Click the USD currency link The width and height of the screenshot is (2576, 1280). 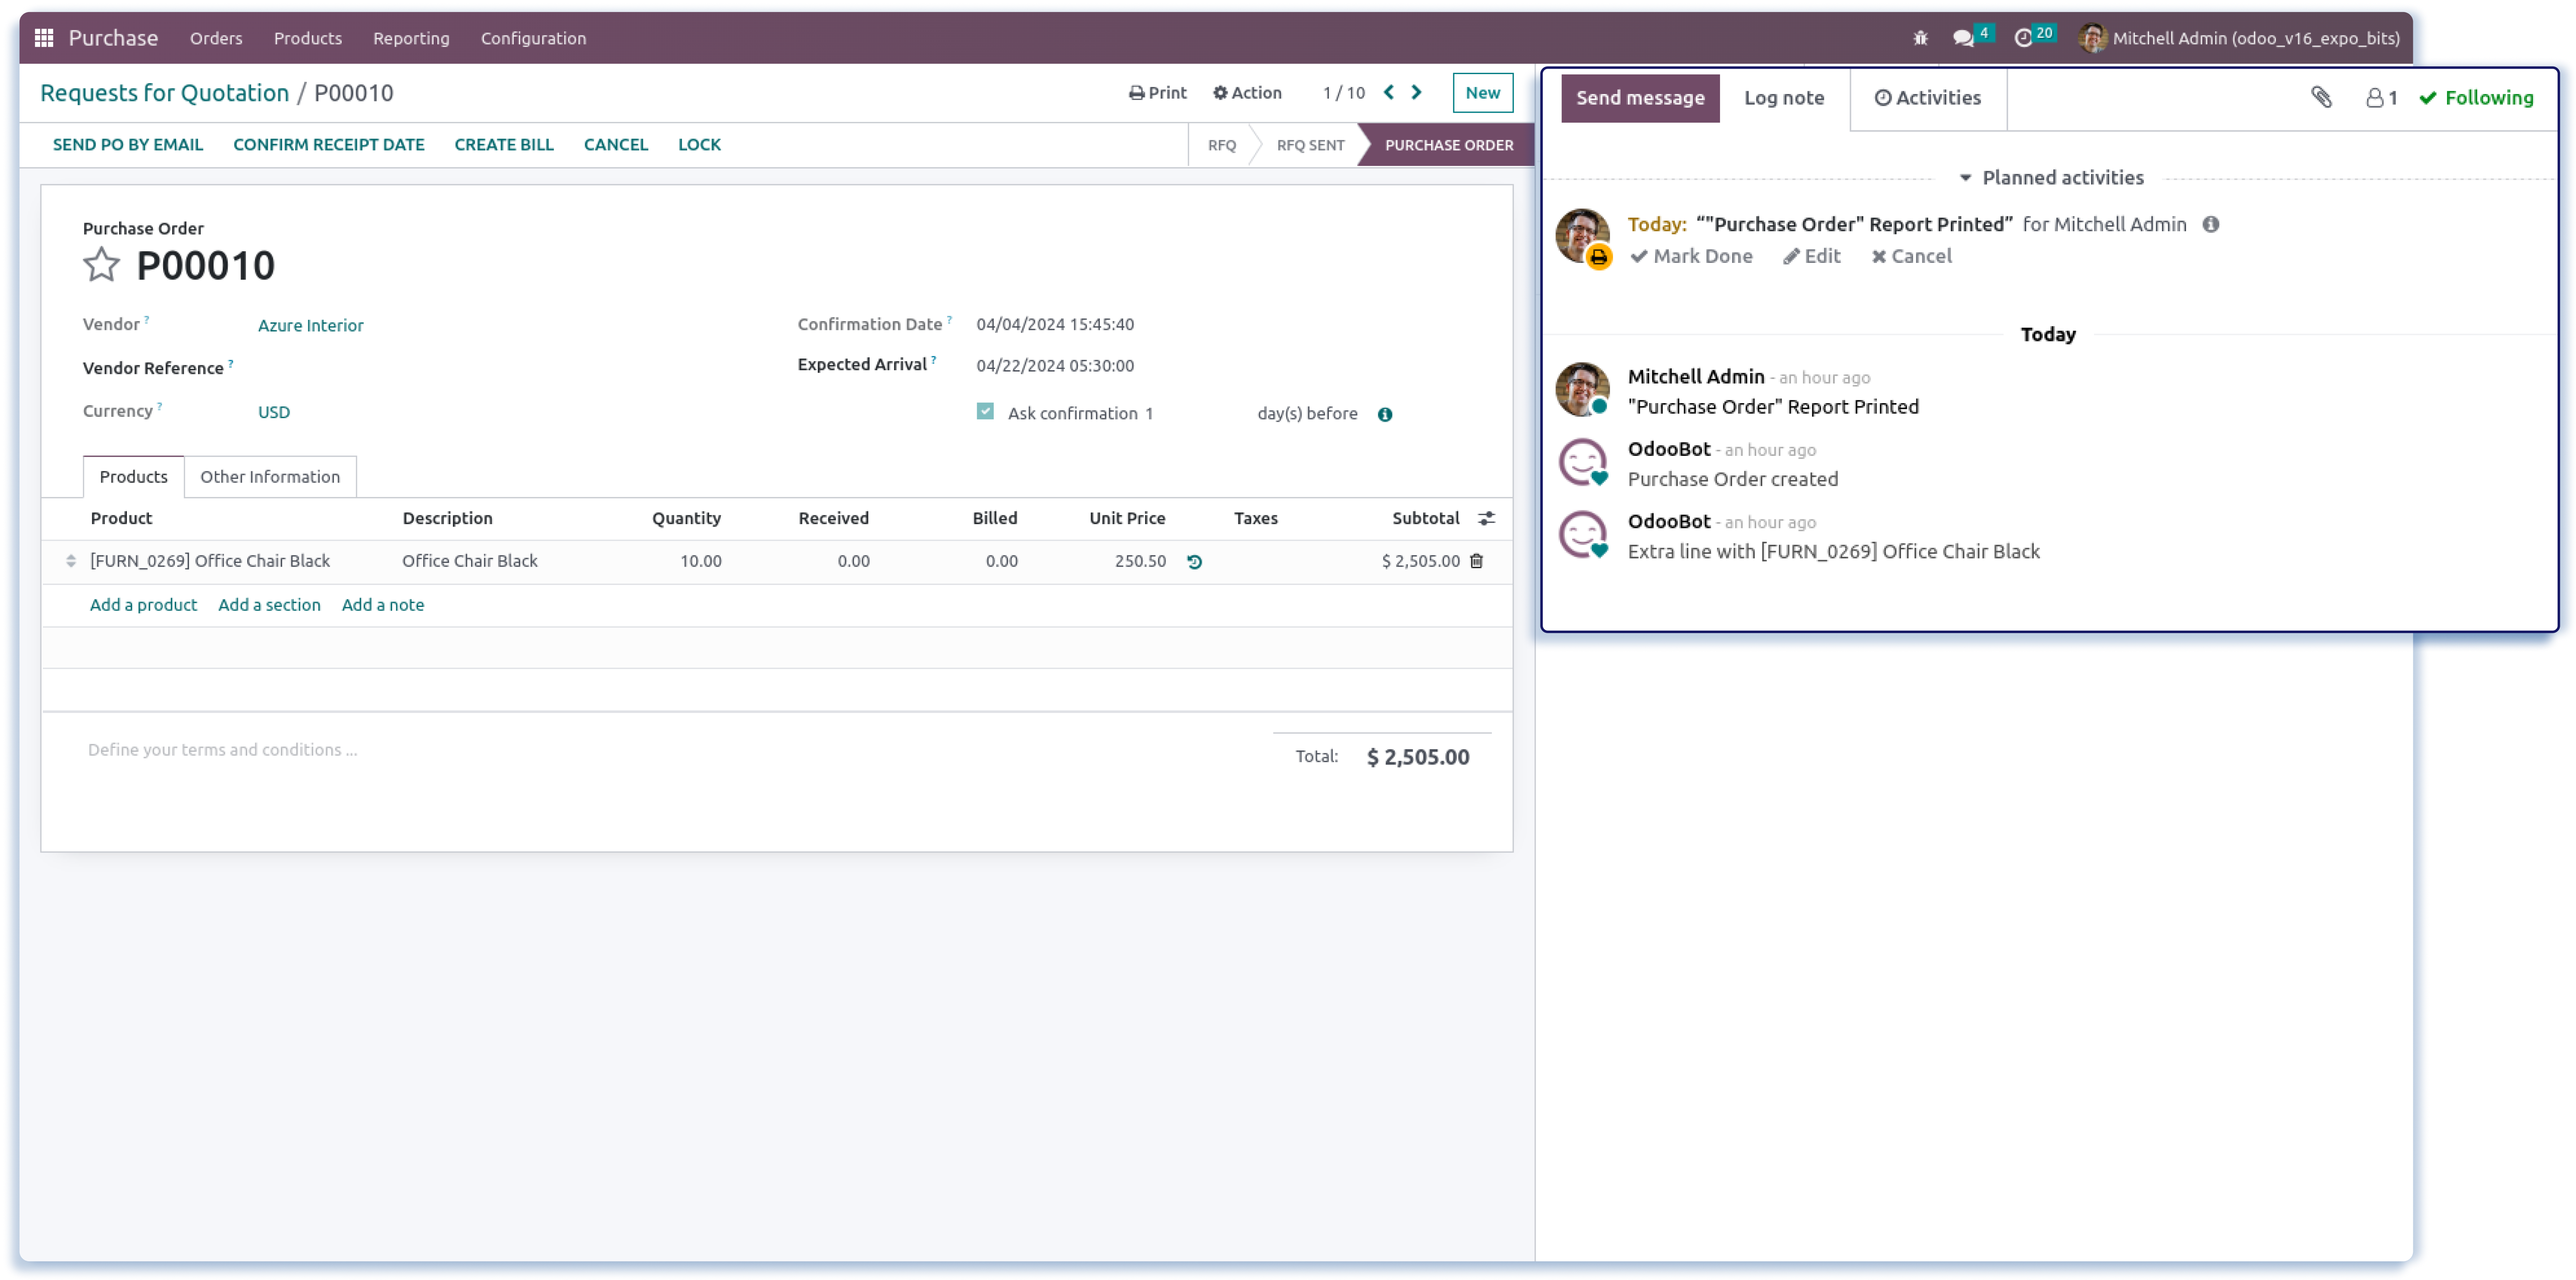tap(274, 413)
